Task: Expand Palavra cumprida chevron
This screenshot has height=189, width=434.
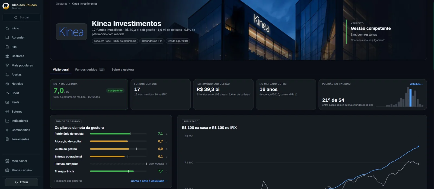Action: point(167,164)
